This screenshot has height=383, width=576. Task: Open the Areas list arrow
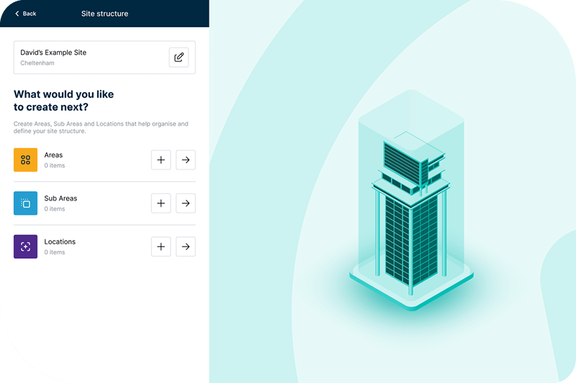tap(186, 160)
